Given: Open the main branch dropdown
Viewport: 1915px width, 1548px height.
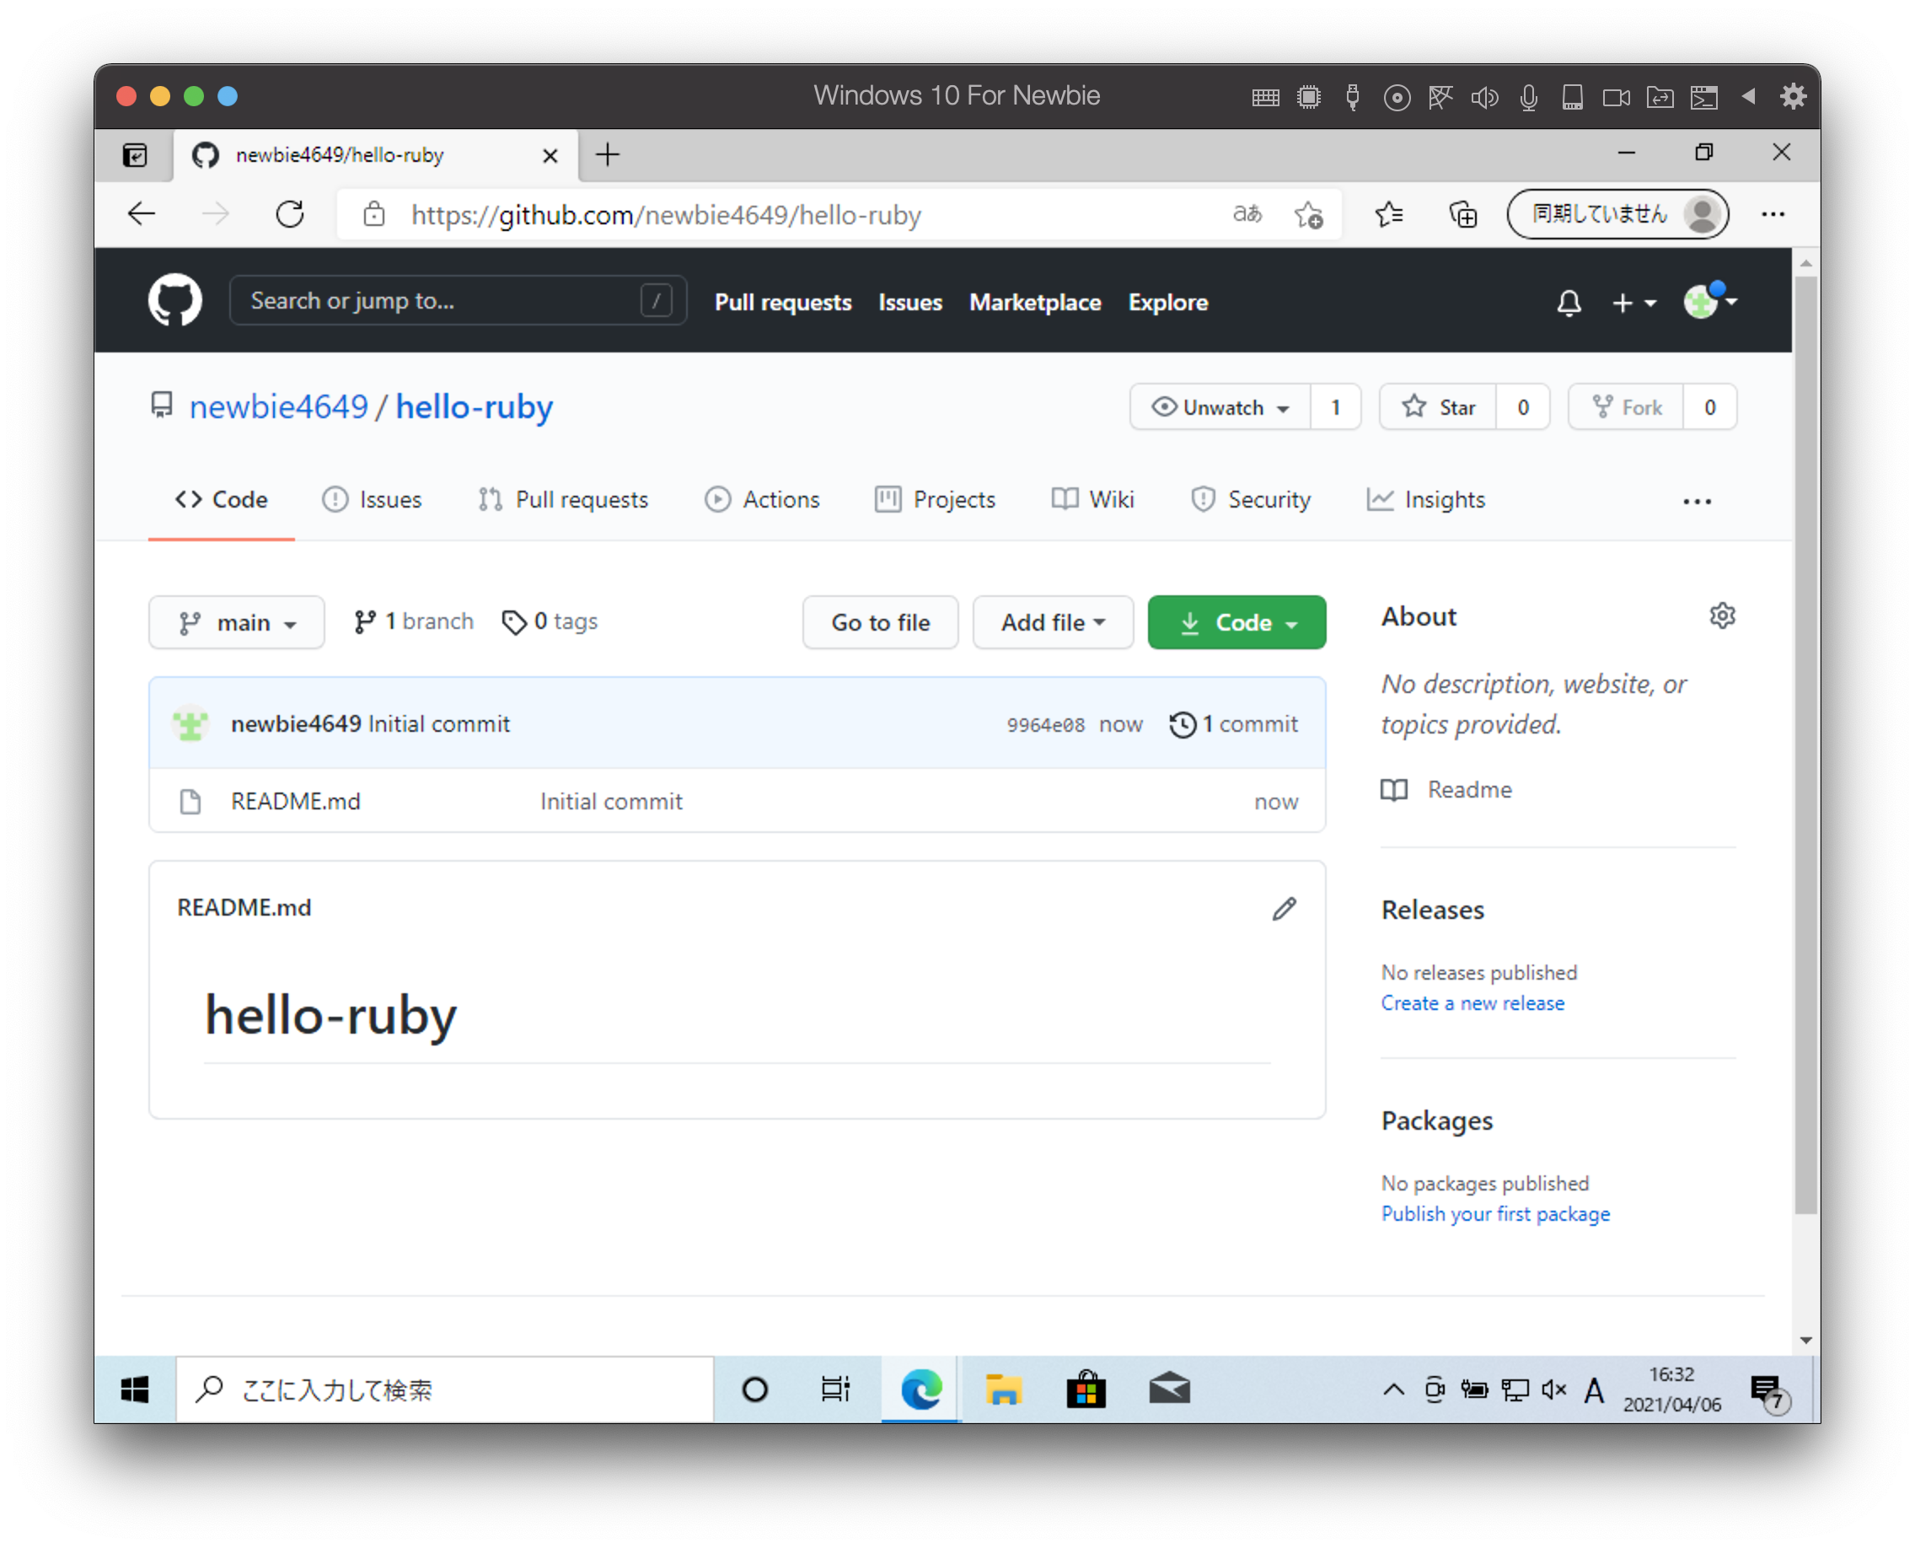Looking at the screenshot, I should point(236,622).
